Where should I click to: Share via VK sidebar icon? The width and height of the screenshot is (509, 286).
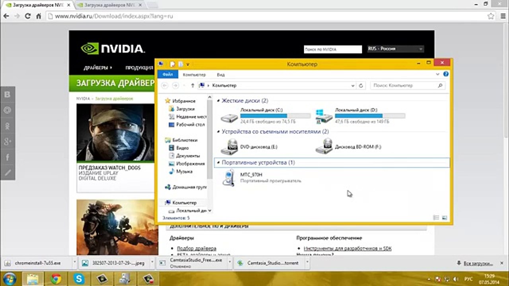[x=7, y=95]
